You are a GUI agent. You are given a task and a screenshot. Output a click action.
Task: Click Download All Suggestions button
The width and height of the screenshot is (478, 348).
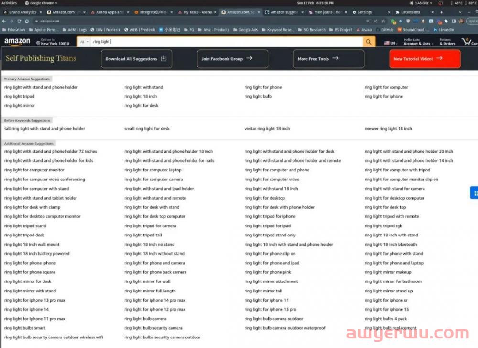[x=136, y=59]
